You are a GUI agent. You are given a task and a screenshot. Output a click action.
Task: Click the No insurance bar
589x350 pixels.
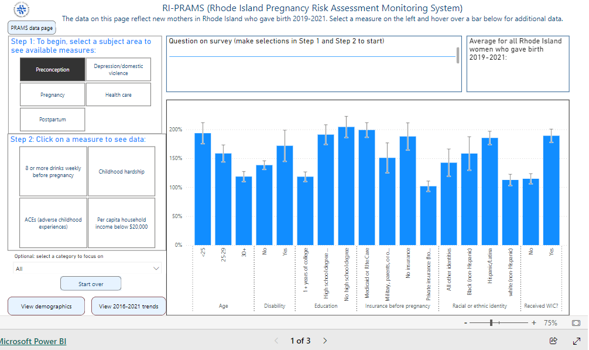coord(407,191)
